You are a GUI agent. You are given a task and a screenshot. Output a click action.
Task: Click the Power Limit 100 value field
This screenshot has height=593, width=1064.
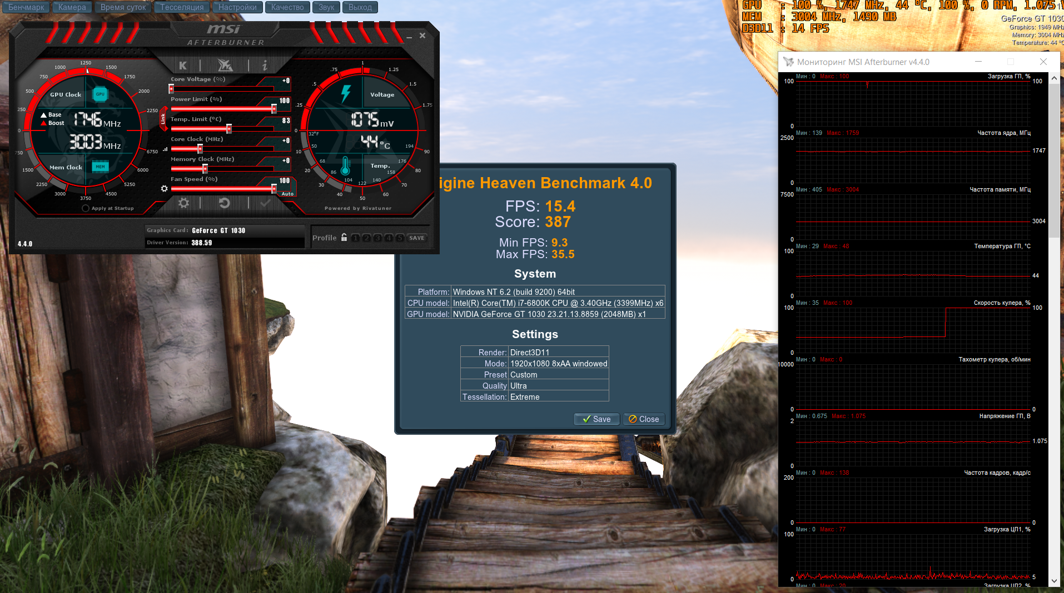click(285, 101)
